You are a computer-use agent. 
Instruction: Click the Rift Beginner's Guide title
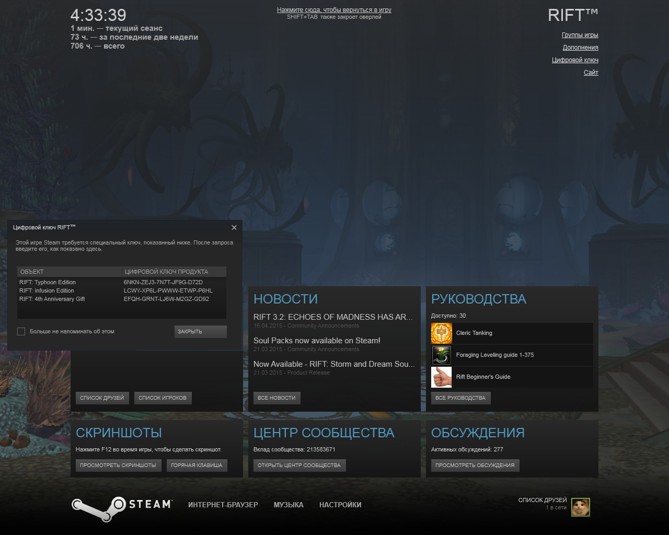click(483, 377)
